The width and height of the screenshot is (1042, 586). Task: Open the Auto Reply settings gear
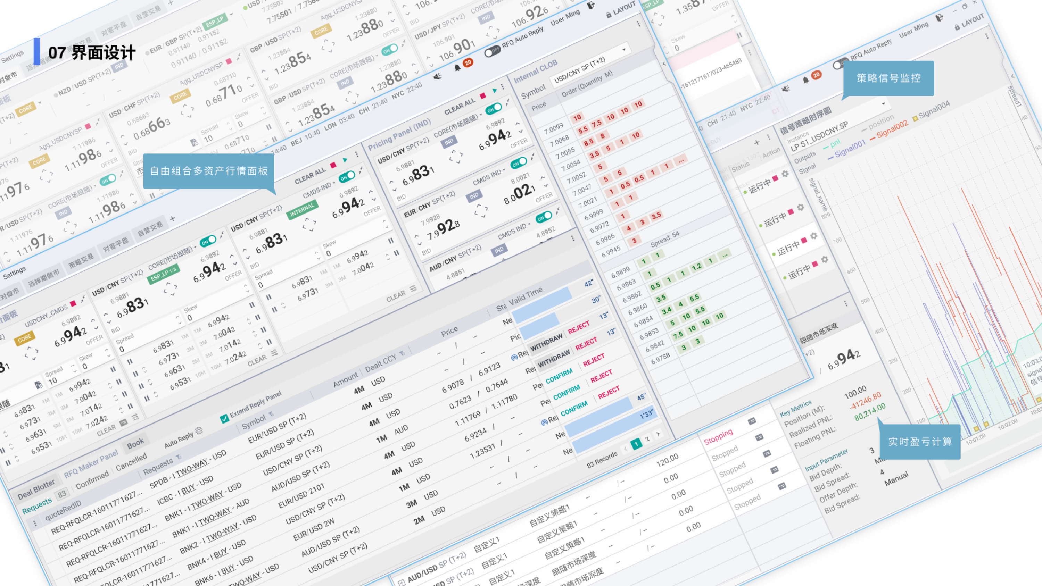pos(199,431)
